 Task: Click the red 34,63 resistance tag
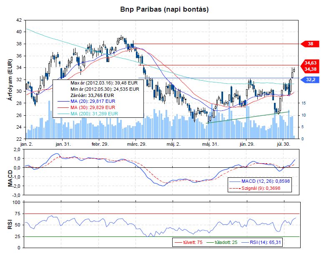click(x=310, y=63)
